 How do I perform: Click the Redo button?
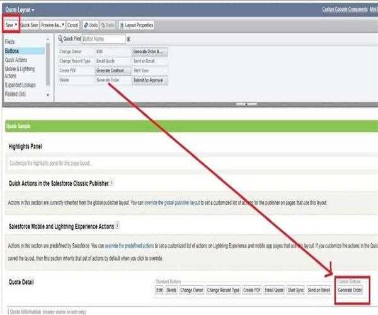tap(108, 25)
